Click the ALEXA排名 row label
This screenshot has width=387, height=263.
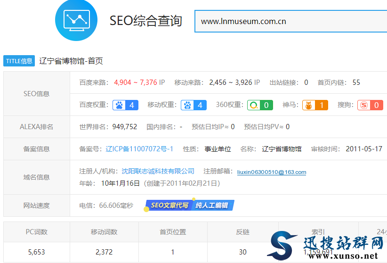(x=37, y=127)
